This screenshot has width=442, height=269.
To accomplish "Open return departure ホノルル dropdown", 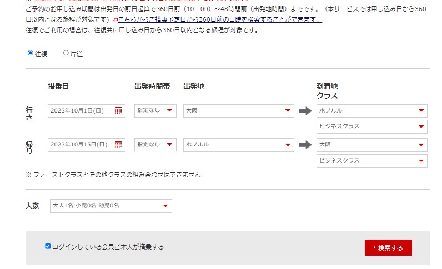I will pyautogui.click(x=238, y=145).
